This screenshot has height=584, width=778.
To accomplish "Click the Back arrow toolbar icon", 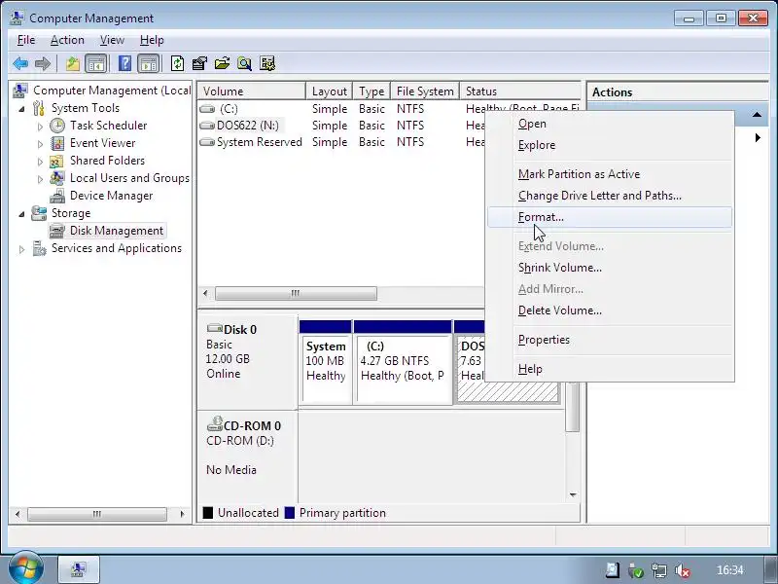I will coord(20,63).
